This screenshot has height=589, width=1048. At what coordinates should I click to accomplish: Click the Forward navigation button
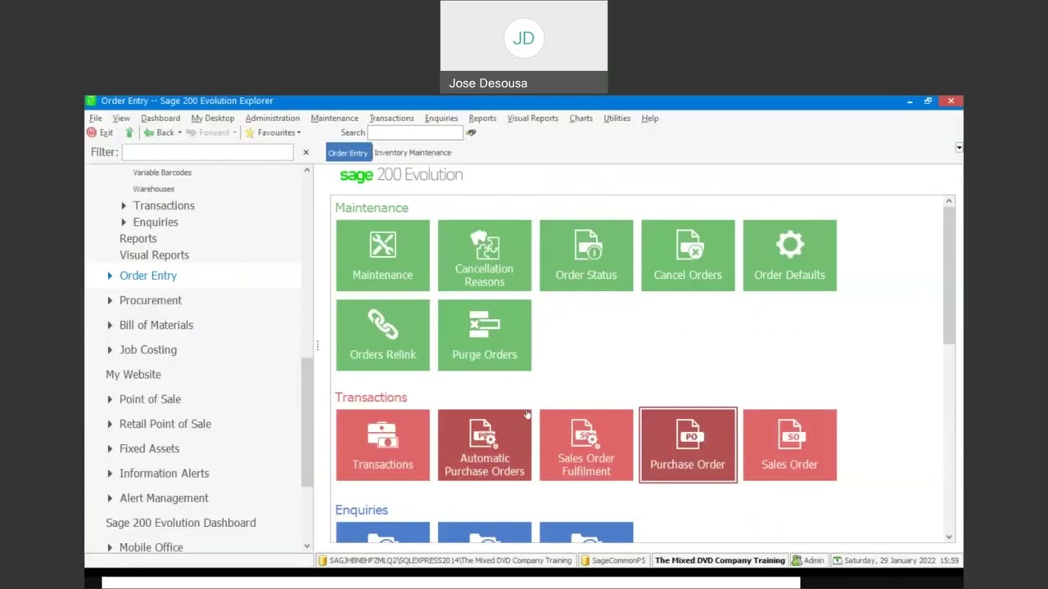click(x=208, y=133)
